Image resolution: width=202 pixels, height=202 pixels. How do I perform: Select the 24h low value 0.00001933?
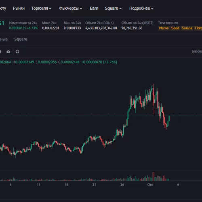click(x=72, y=28)
